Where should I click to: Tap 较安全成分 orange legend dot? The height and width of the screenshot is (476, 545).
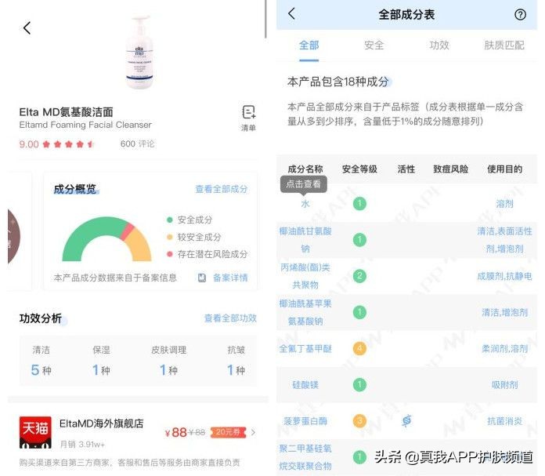pyautogui.click(x=170, y=237)
